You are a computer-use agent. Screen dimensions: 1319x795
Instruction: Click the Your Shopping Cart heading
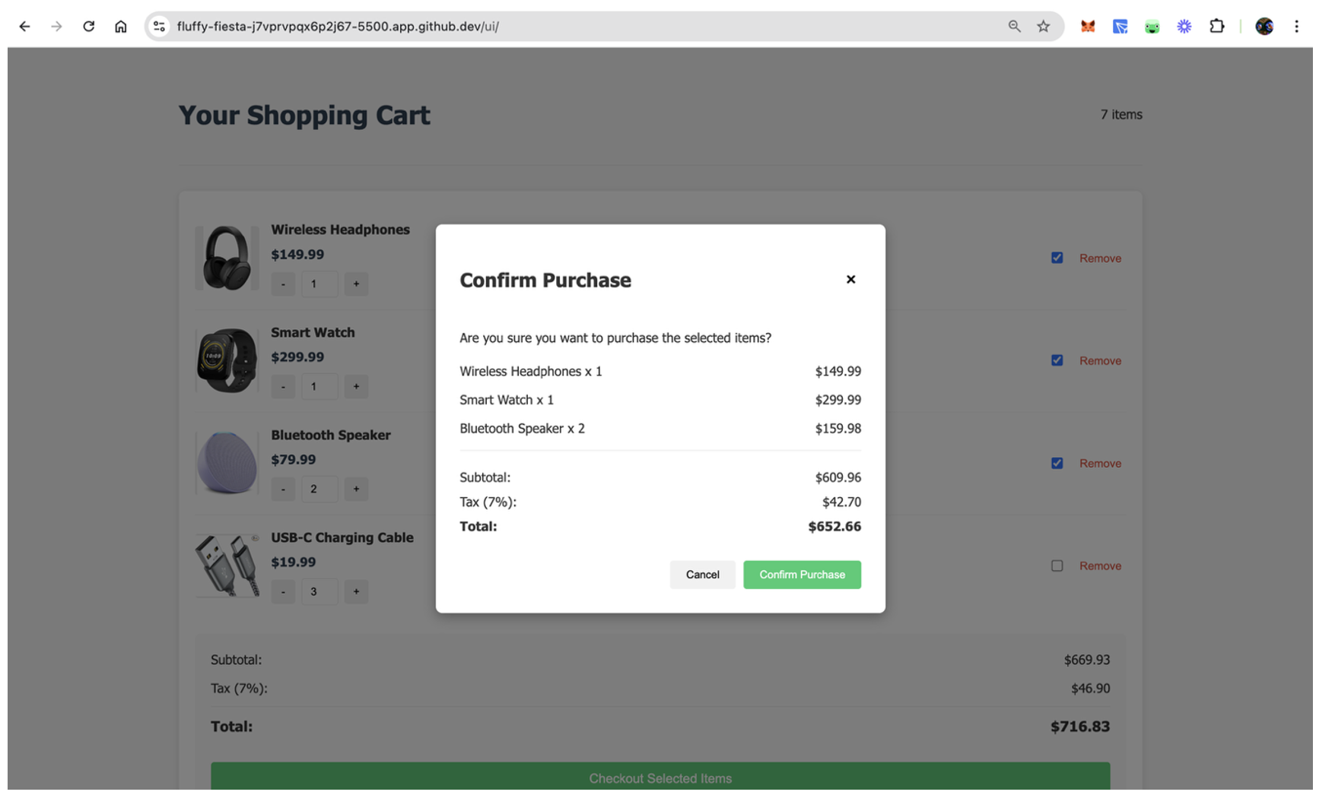click(x=304, y=115)
